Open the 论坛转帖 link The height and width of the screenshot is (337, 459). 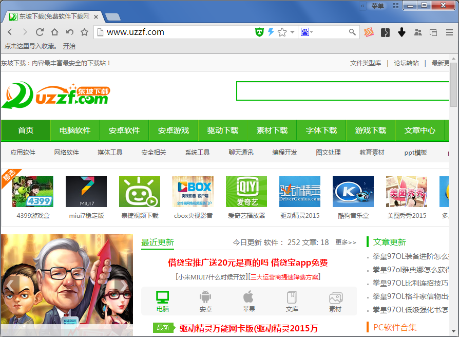click(x=406, y=63)
